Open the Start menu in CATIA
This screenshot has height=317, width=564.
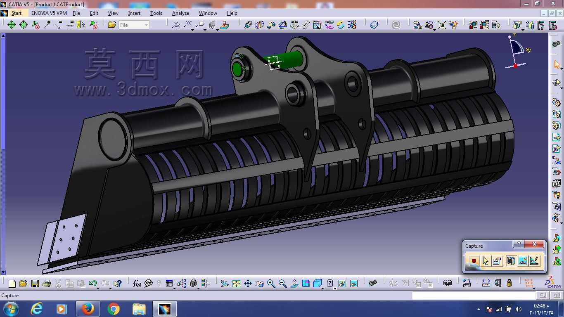pos(16,13)
